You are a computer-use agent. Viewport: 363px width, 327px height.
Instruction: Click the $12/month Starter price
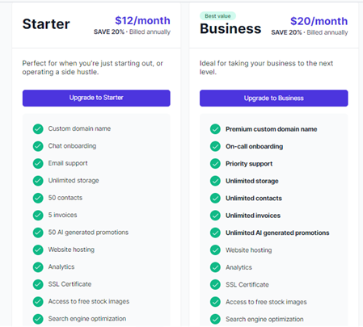(x=142, y=20)
